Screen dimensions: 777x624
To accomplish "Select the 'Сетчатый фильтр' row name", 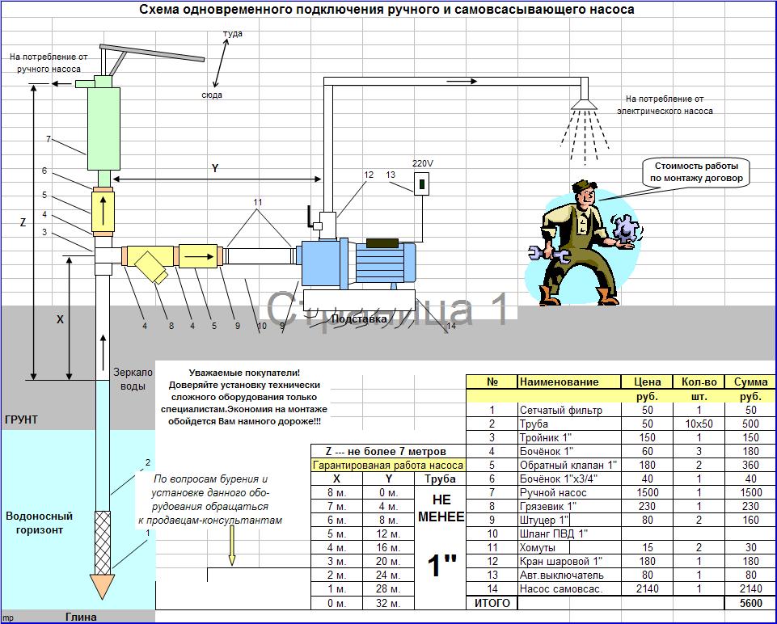I will [569, 410].
